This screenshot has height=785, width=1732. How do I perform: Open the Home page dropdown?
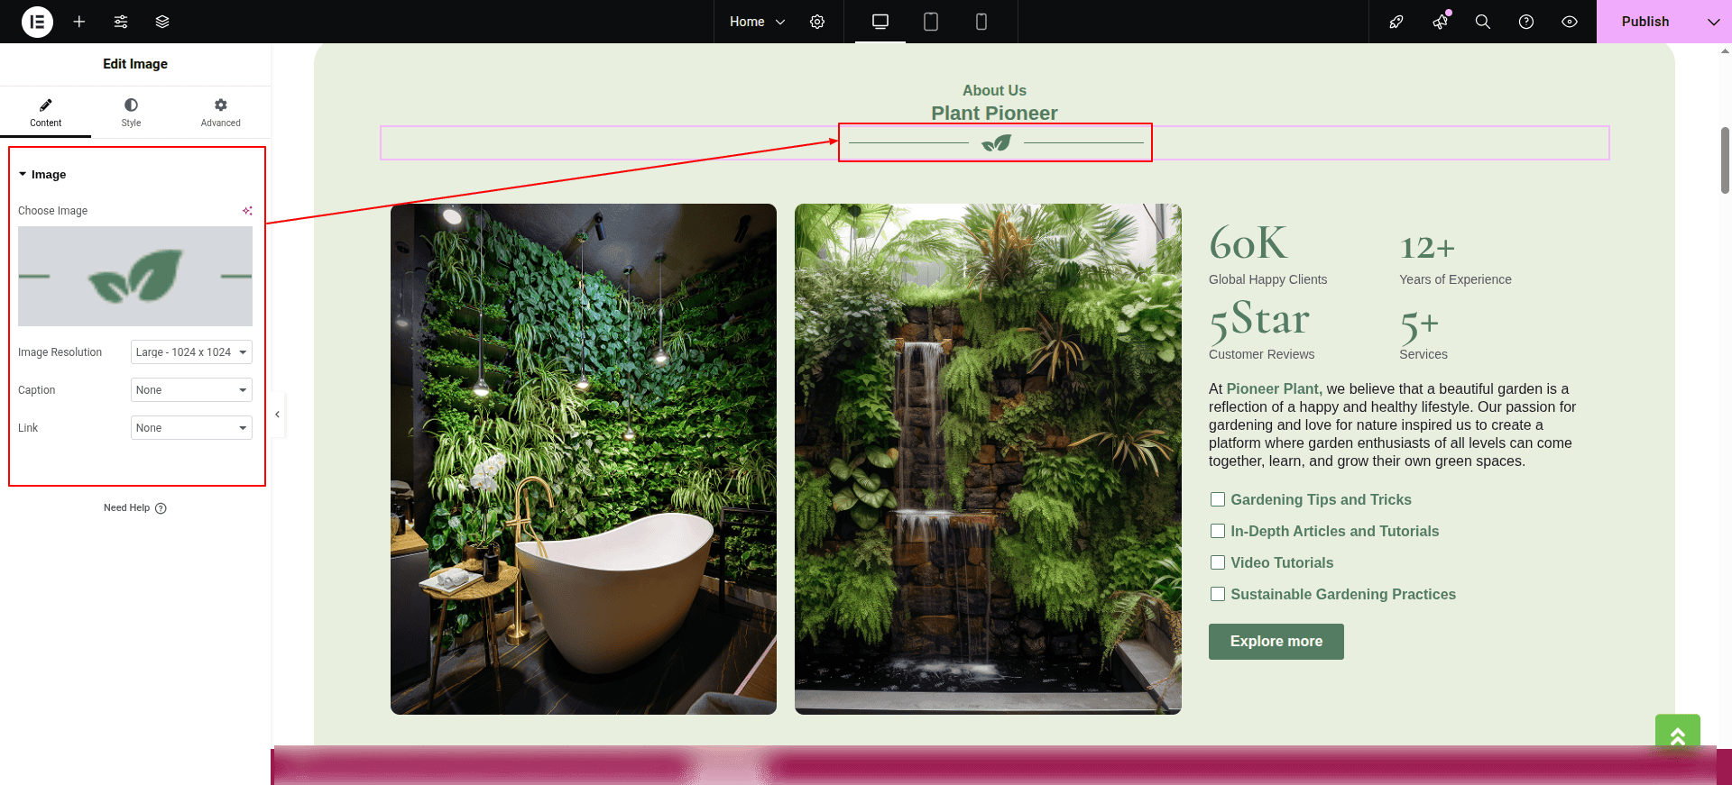tap(758, 22)
